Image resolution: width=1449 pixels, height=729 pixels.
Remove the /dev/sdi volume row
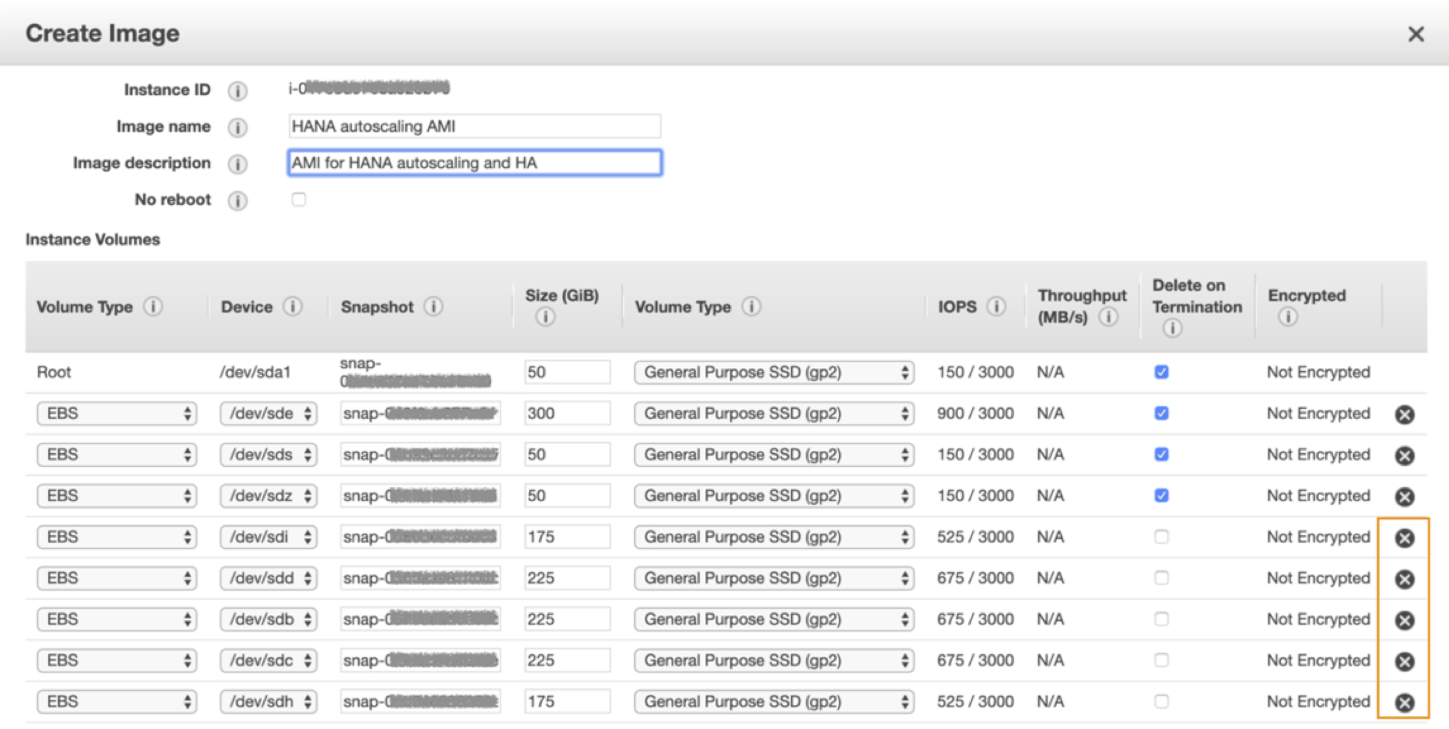point(1404,538)
